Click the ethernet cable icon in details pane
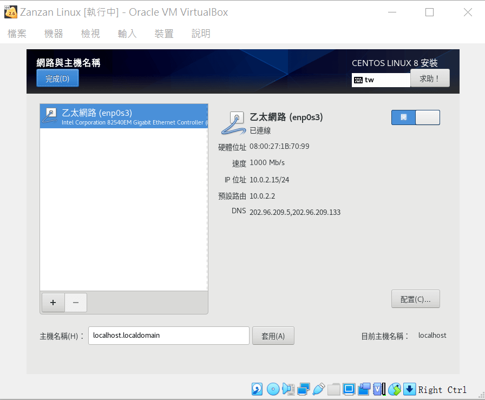 (x=233, y=123)
